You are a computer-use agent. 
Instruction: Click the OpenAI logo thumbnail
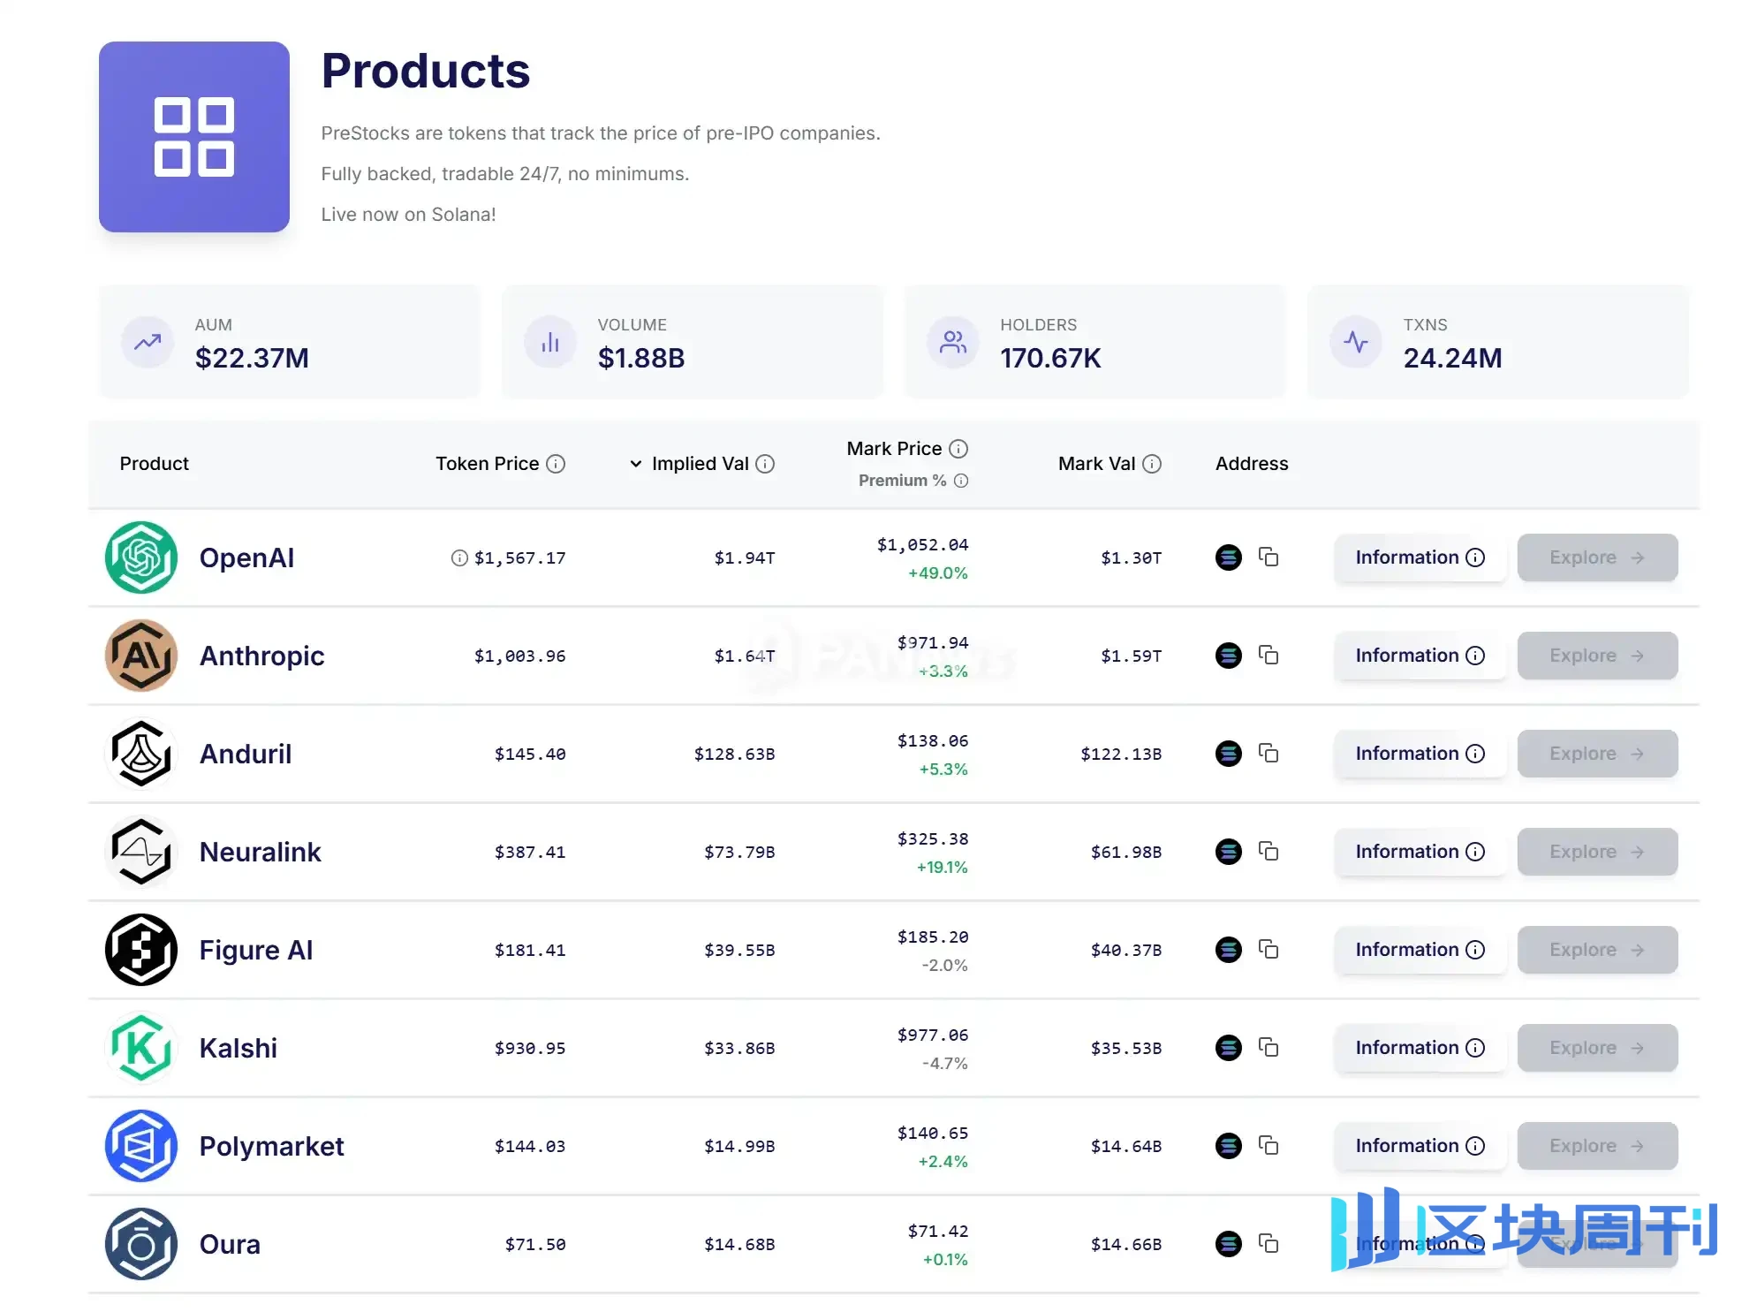[141, 557]
